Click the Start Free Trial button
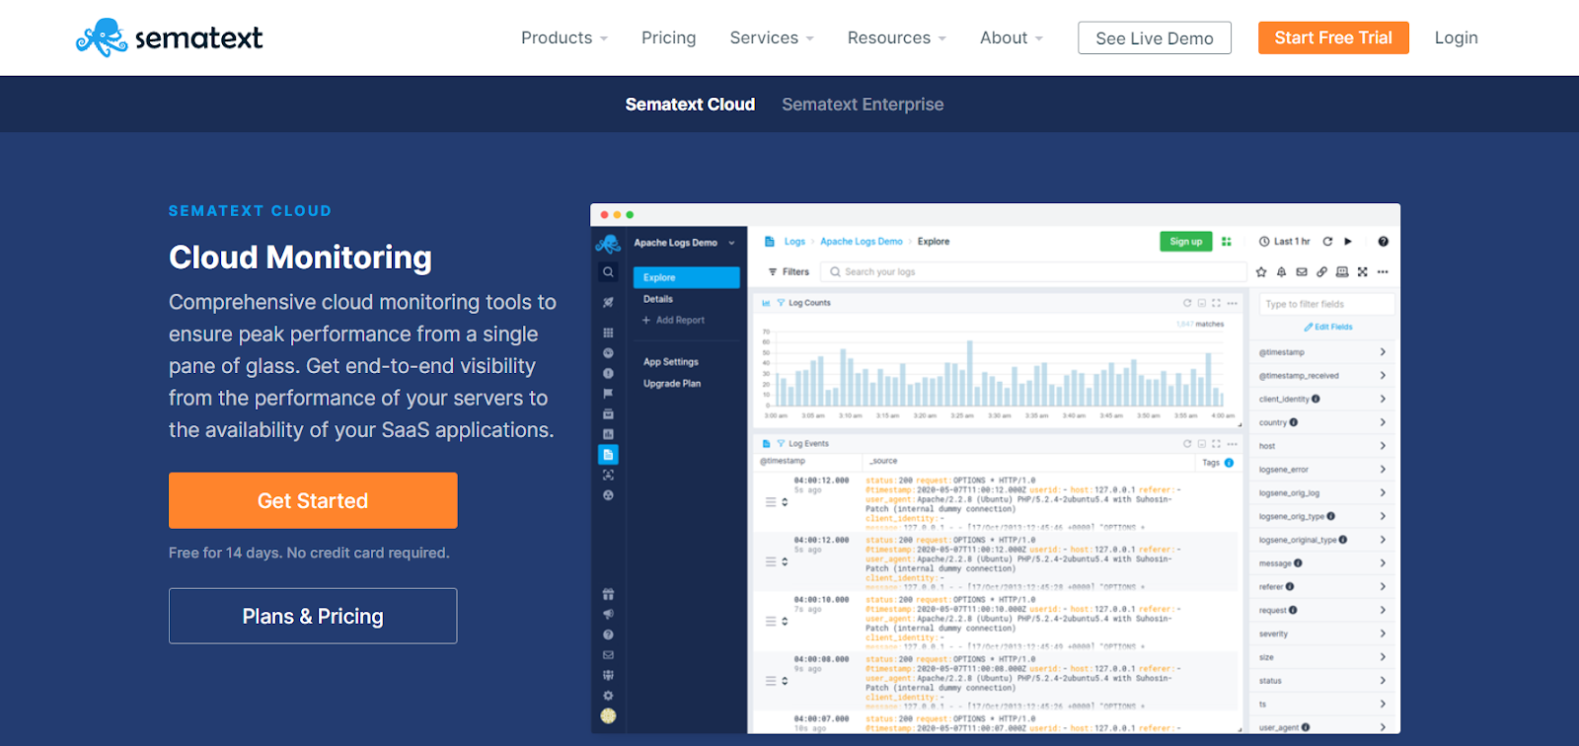 (x=1333, y=37)
